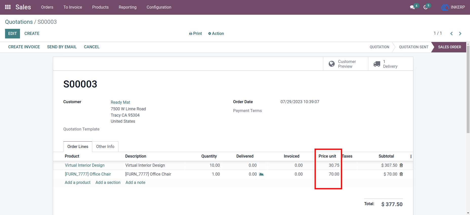This screenshot has width=470, height=215.
Task: Open the apps grid menu icon
Action: [8, 7]
